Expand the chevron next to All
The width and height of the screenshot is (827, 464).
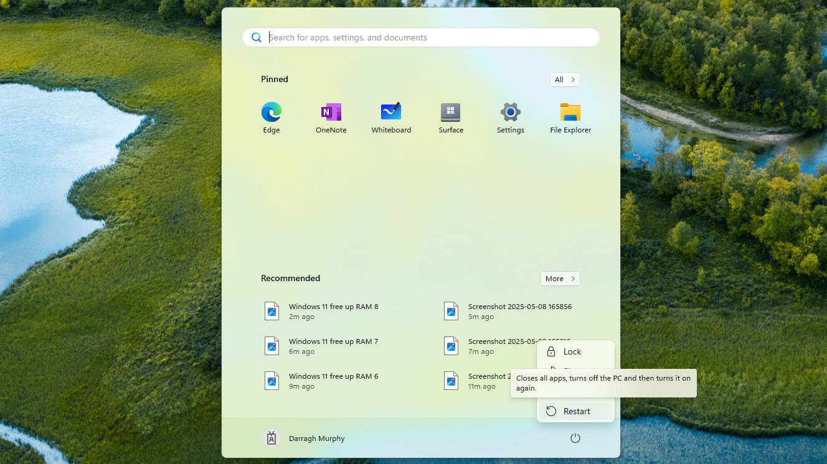coord(572,79)
